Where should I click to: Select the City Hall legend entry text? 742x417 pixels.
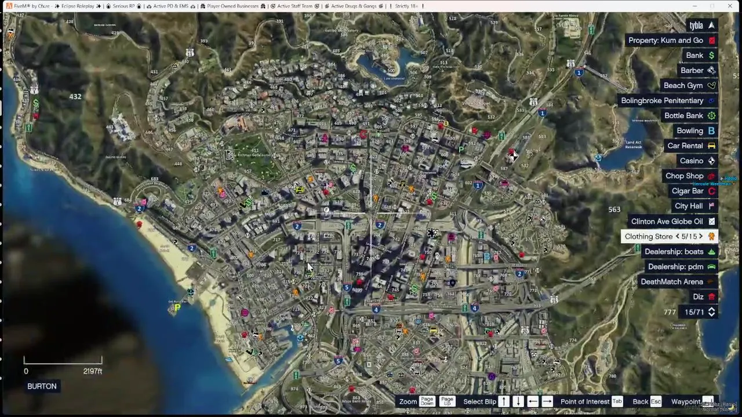[689, 206]
